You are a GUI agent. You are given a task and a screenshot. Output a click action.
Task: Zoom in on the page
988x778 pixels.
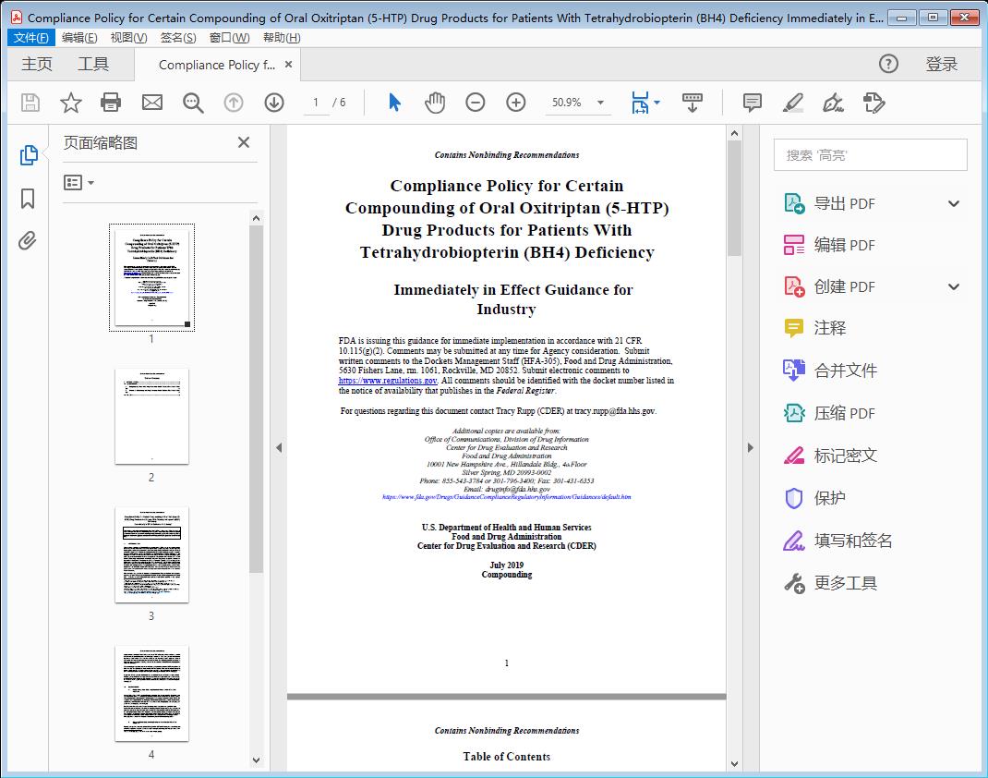pos(515,103)
